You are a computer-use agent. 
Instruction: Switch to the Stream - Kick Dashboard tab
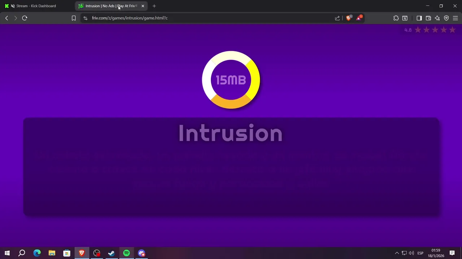pos(36,6)
